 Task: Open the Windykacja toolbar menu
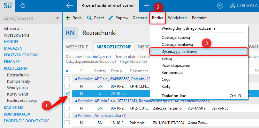pyautogui.click(x=178, y=18)
